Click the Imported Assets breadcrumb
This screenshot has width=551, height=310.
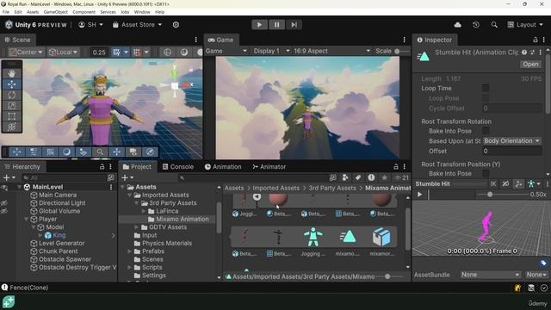pos(275,188)
